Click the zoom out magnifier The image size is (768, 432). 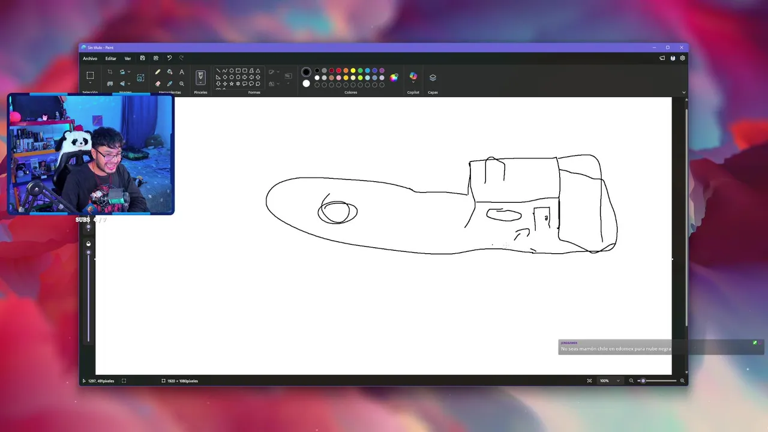click(x=631, y=380)
